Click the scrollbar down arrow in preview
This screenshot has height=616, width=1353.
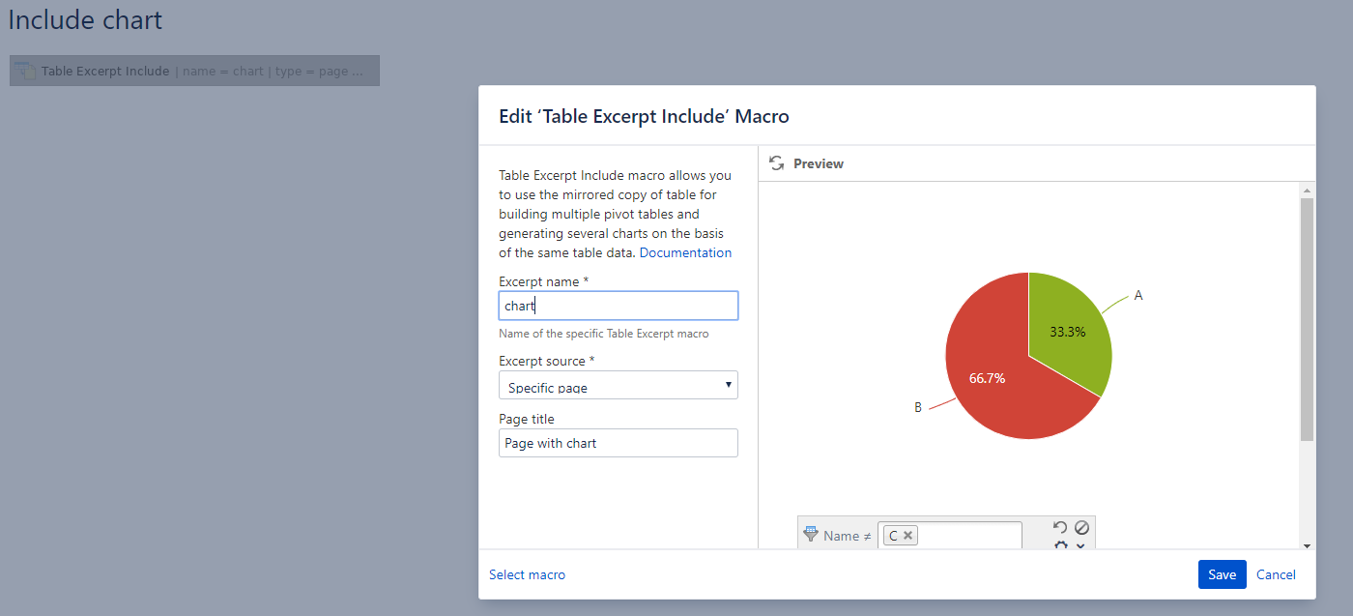pyautogui.click(x=1307, y=545)
